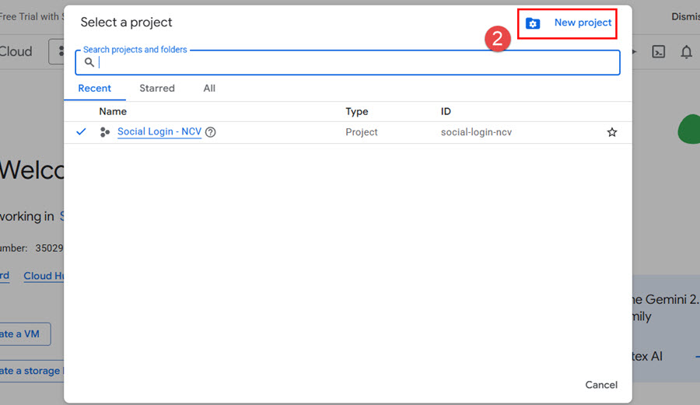Show the All projects tab
Viewport: 700px width, 405px height.
pyautogui.click(x=209, y=89)
